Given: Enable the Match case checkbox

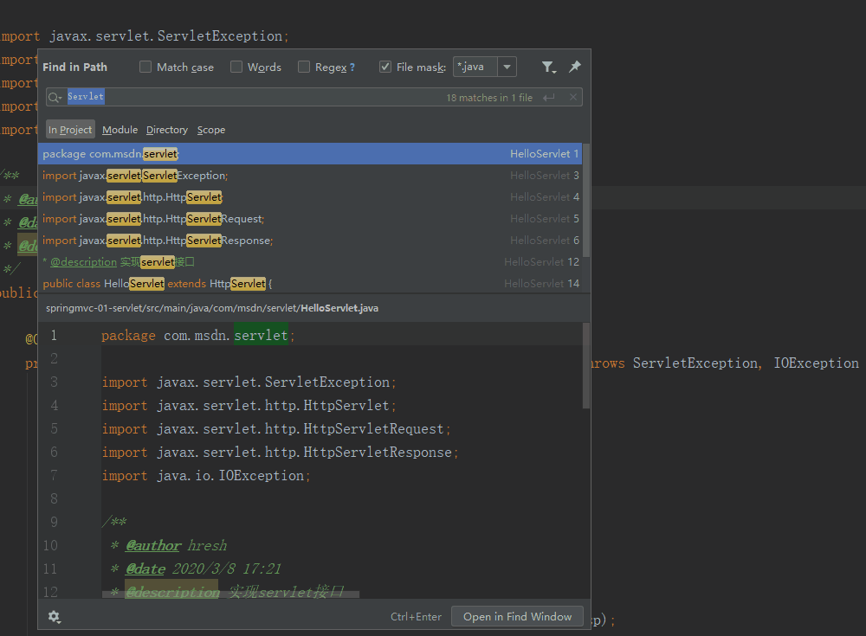Looking at the screenshot, I should pyautogui.click(x=145, y=67).
